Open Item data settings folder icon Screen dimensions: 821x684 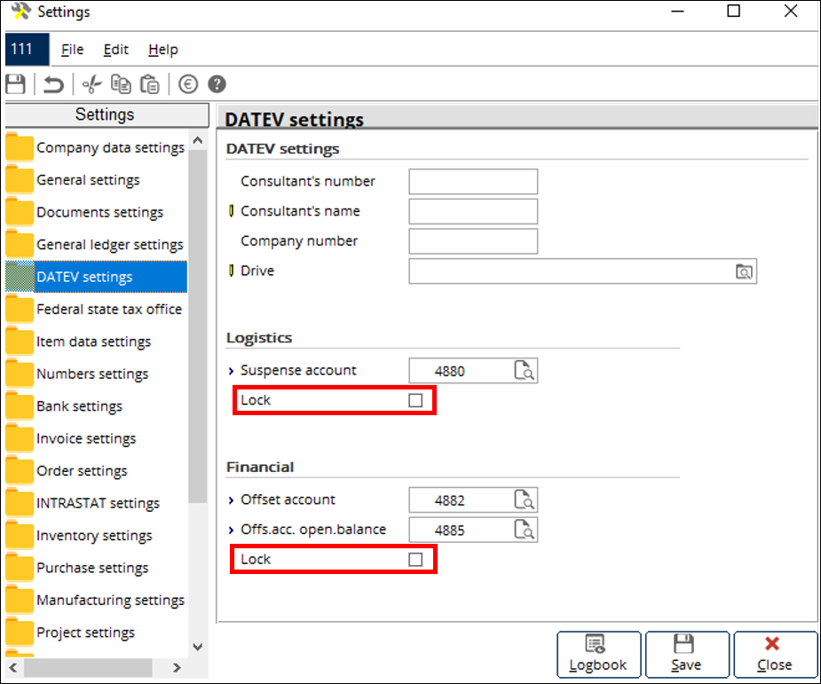(20, 342)
